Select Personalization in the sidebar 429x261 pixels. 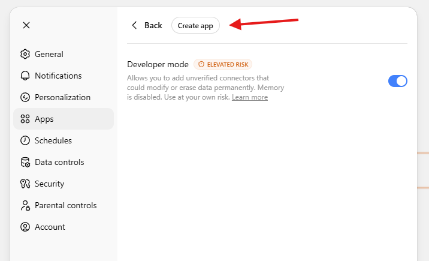tap(64, 97)
